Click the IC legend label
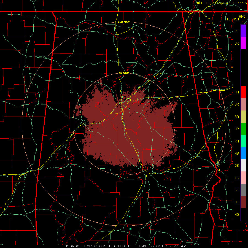Image resolution: width=248 pixels, height=248 pixels. click(x=236, y=178)
